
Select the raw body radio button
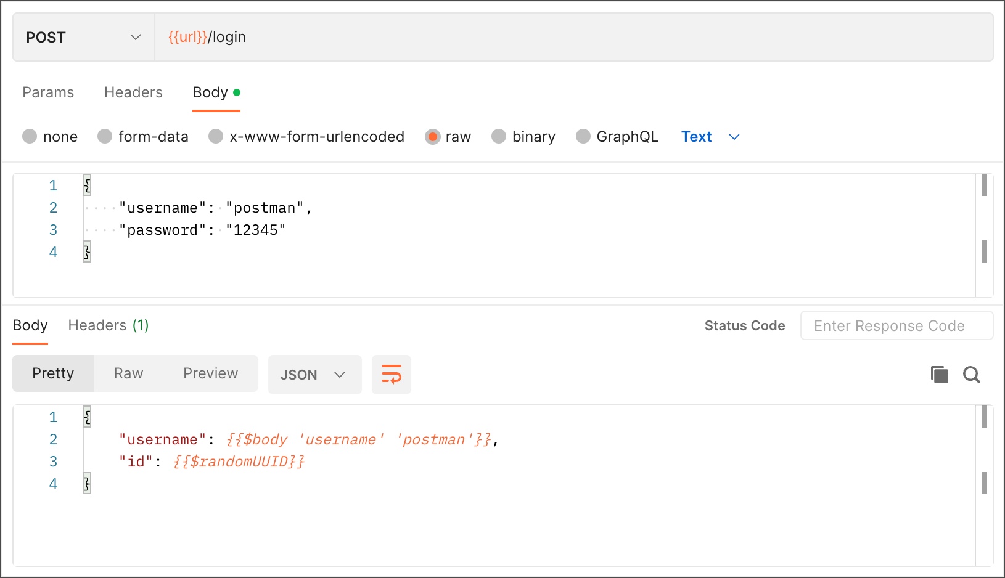coord(432,136)
